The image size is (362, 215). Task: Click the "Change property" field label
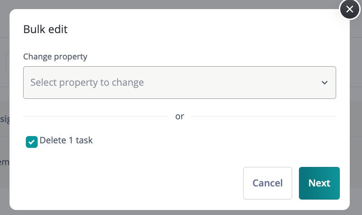55,57
